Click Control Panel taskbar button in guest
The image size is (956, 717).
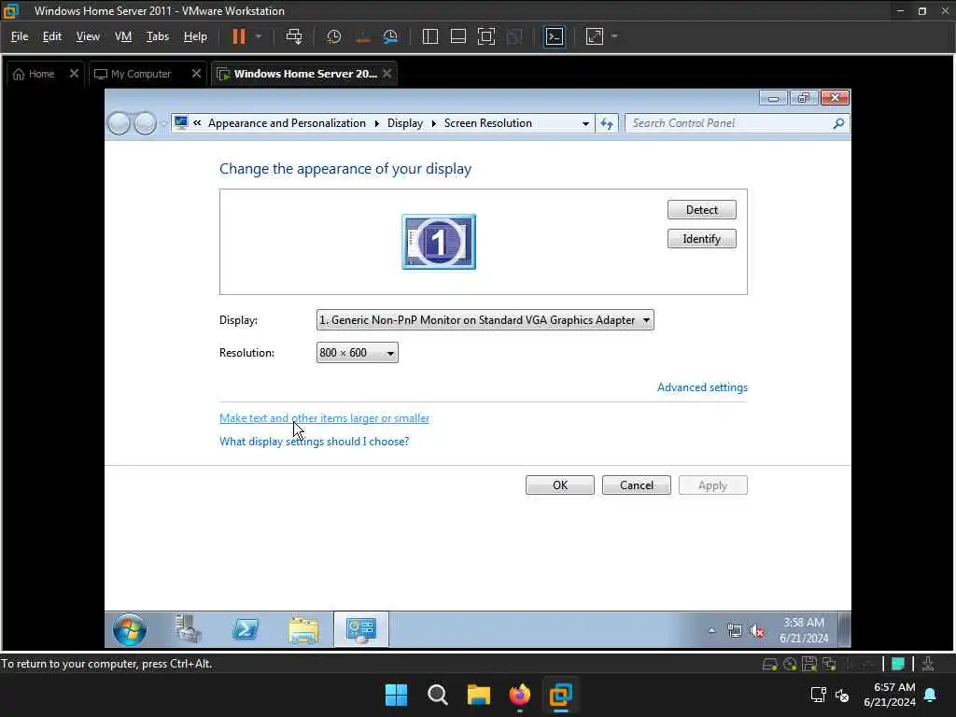click(361, 630)
